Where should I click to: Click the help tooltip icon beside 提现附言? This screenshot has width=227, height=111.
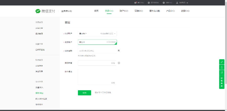click(119, 63)
